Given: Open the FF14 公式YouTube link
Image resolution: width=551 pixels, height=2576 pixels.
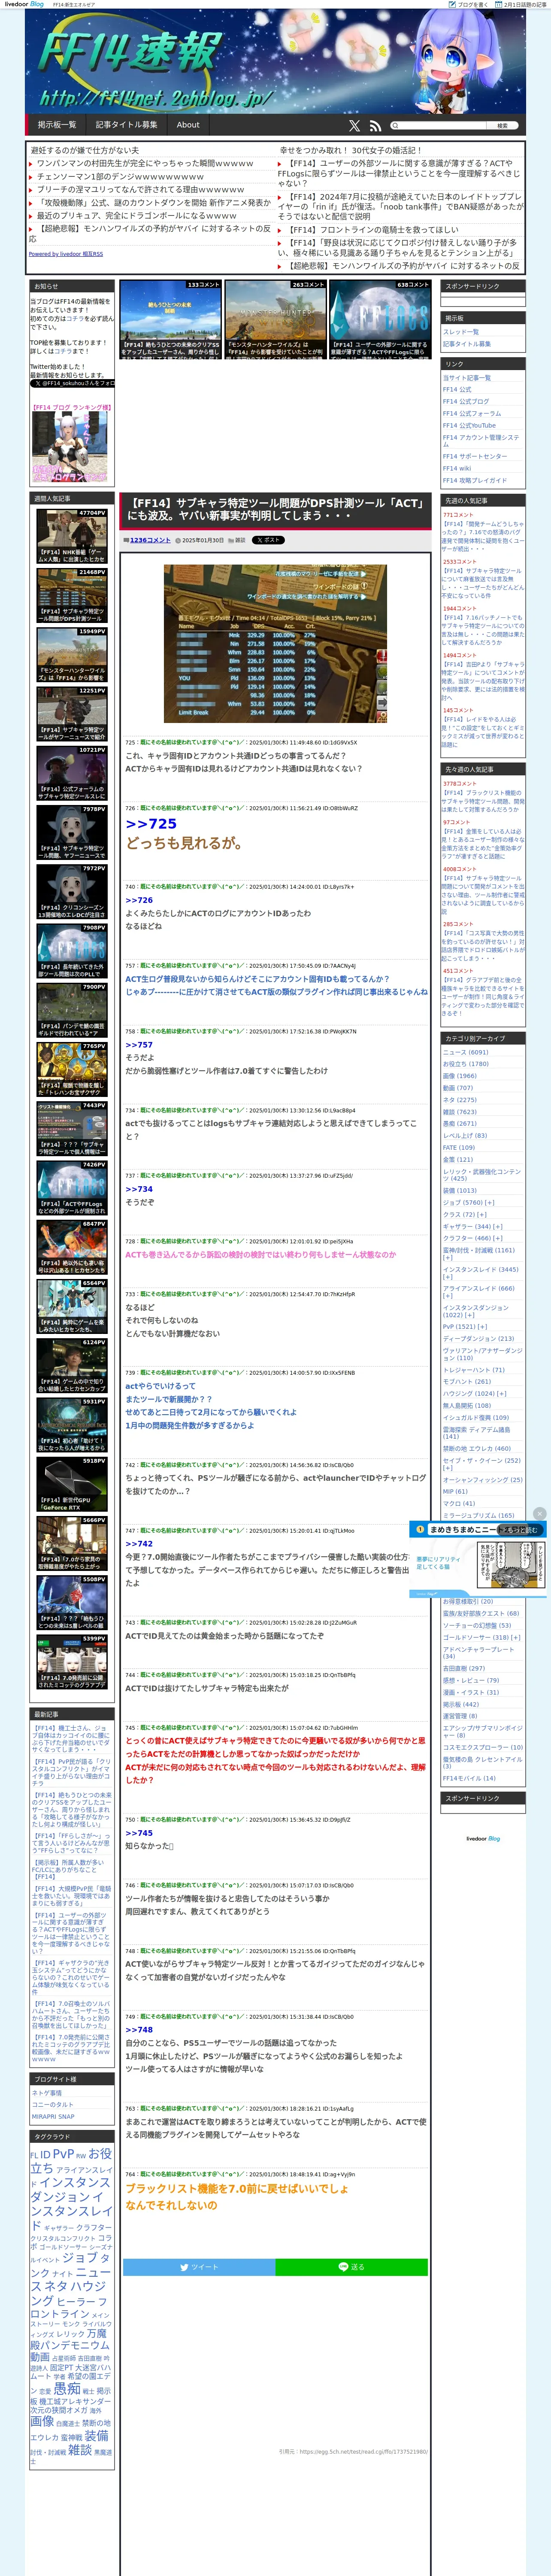Looking at the screenshot, I should 469,425.
